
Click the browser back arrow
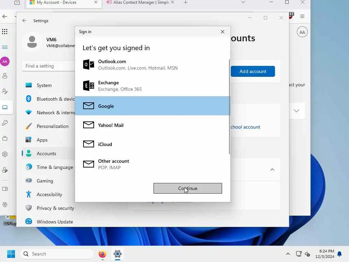(5, 16)
